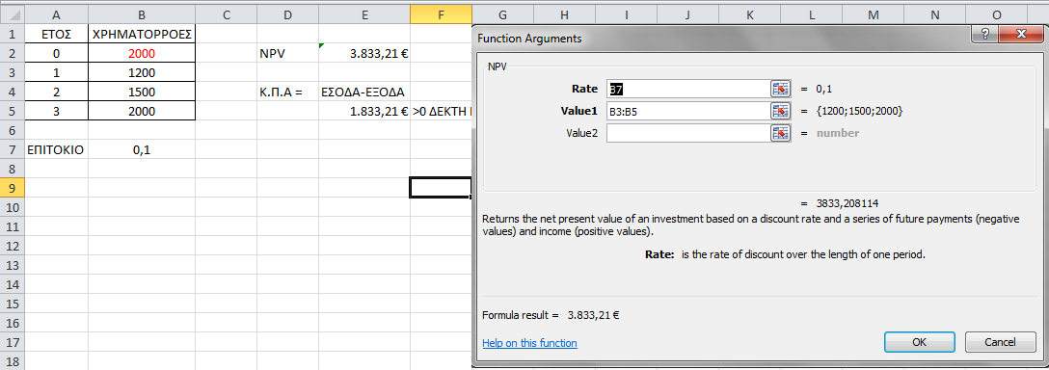Click the ΧΡΗΜΑΤΟΡΡΟΕΣ header cell
This screenshot has width=1049, height=370.
[141, 34]
